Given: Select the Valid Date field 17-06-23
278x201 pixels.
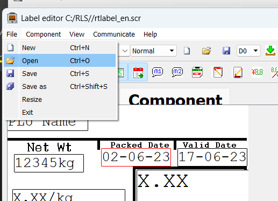Looking at the screenshot, I should [212, 157].
